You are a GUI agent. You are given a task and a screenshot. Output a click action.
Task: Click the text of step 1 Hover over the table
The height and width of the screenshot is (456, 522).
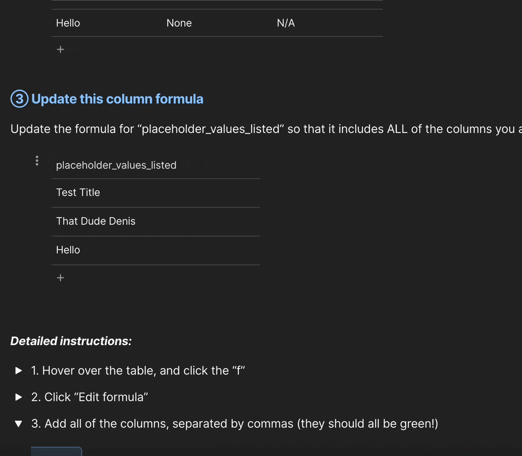click(x=138, y=371)
